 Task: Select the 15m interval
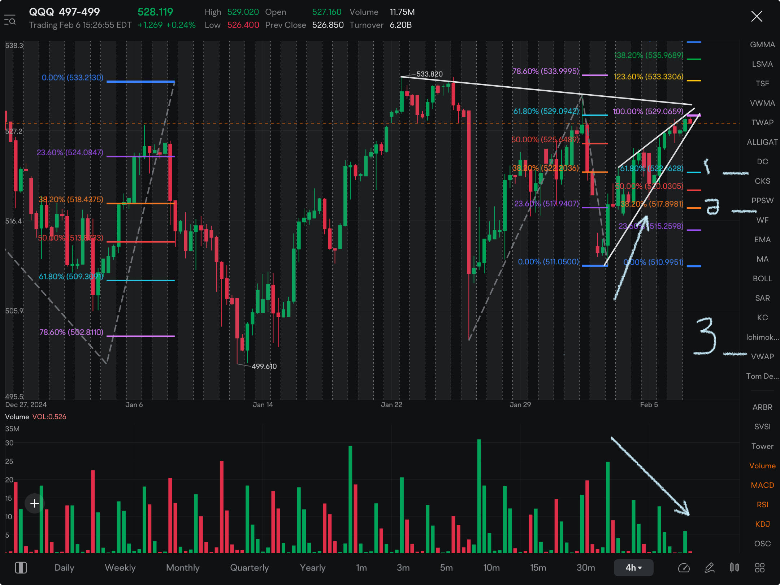click(538, 568)
